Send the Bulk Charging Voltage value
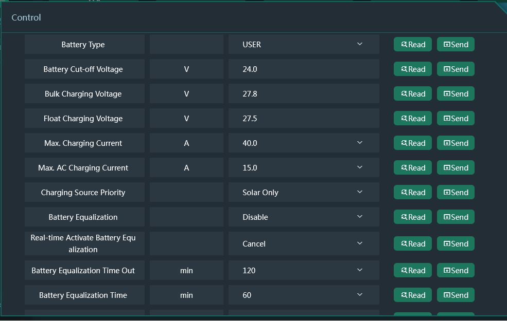This screenshot has height=321, width=507. [456, 94]
